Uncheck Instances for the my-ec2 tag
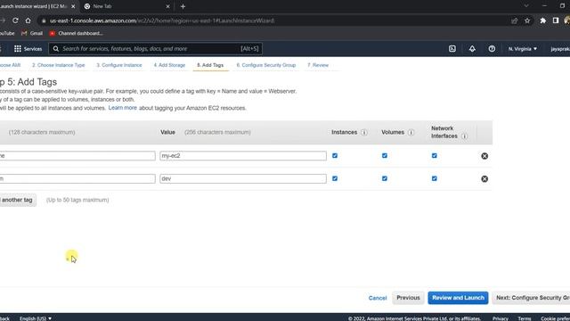The image size is (570, 321). pos(335,156)
